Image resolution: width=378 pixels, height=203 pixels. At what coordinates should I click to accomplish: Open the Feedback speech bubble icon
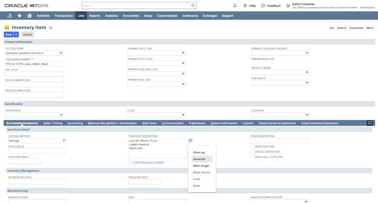pos(263,6)
